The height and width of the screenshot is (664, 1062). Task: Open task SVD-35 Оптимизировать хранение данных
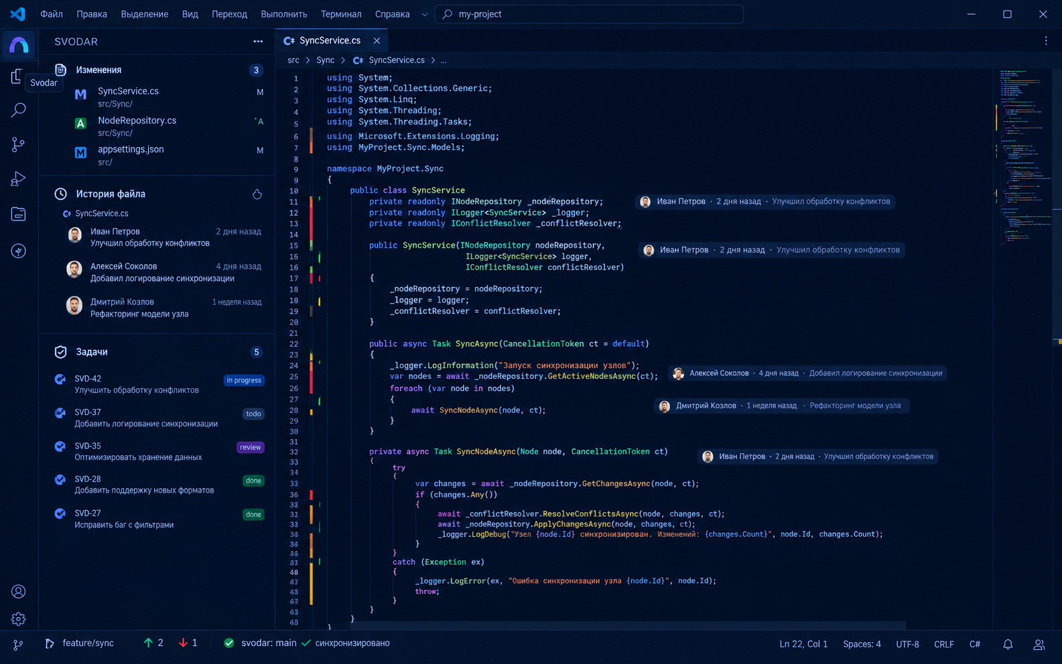[158, 451]
